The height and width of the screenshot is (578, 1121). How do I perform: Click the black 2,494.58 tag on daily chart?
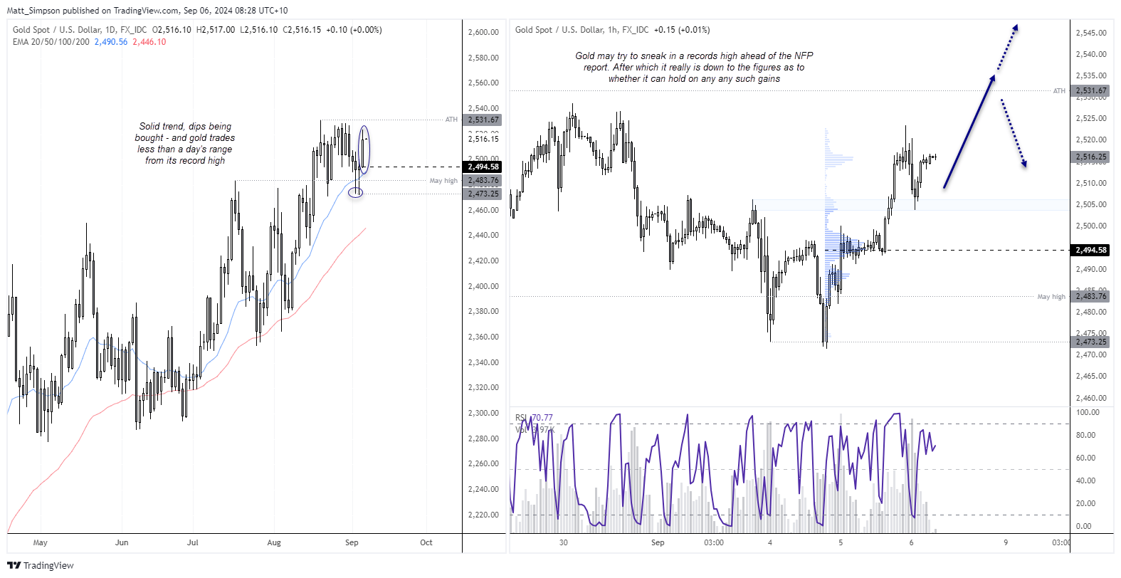click(x=483, y=167)
